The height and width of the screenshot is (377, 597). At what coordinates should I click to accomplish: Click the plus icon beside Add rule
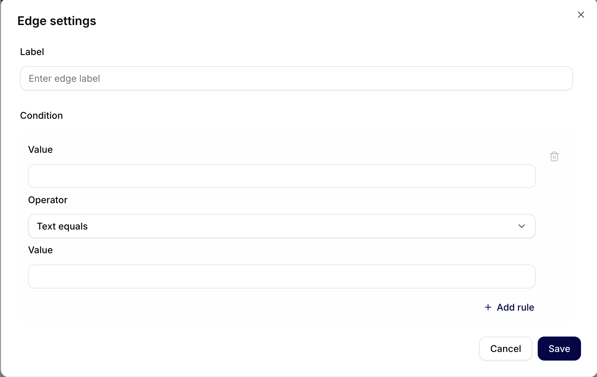click(488, 307)
